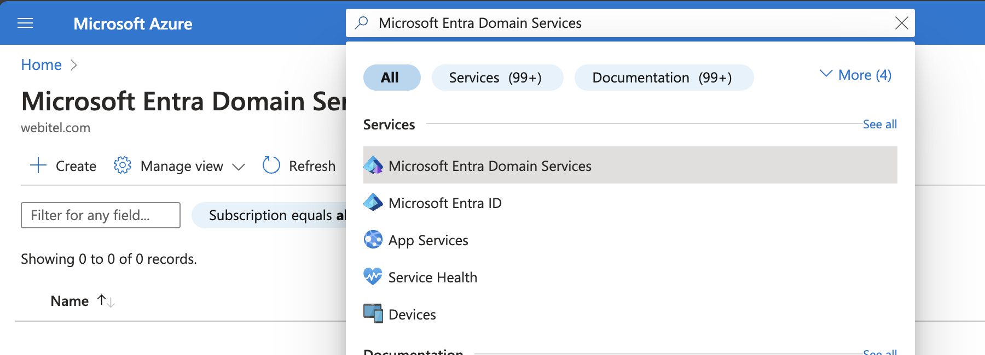
Task: Open Manage view dropdown chevron
Action: [x=239, y=167]
